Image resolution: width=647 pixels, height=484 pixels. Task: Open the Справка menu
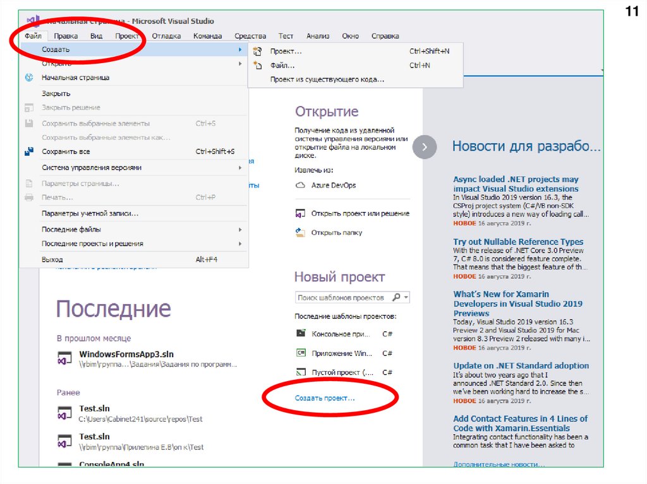pyautogui.click(x=385, y=36)
